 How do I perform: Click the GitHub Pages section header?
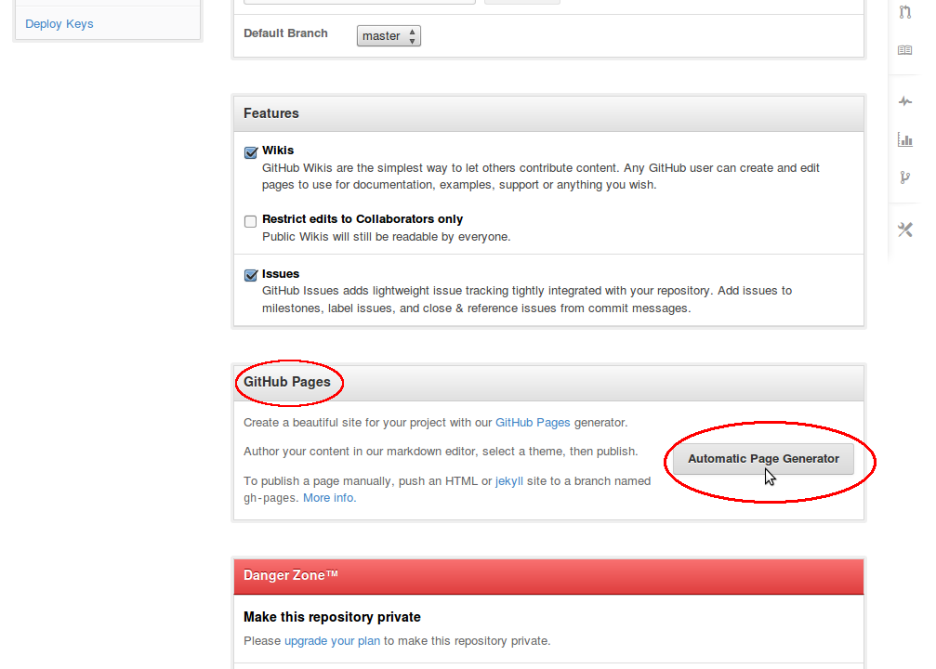point(548,383)
